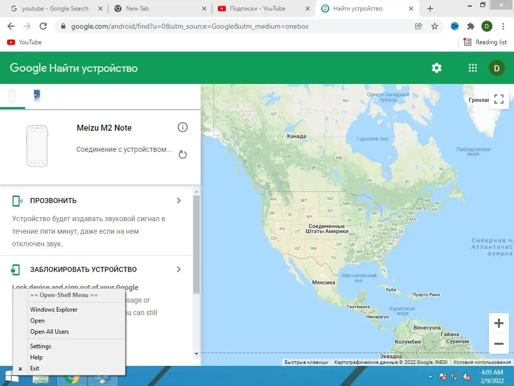Close the youtube - Google Search tab
This screenshot has width=514, height=386.
click(100, 9)
